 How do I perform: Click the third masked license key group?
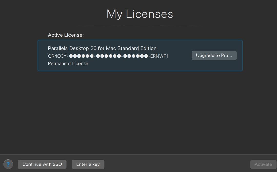135,56
